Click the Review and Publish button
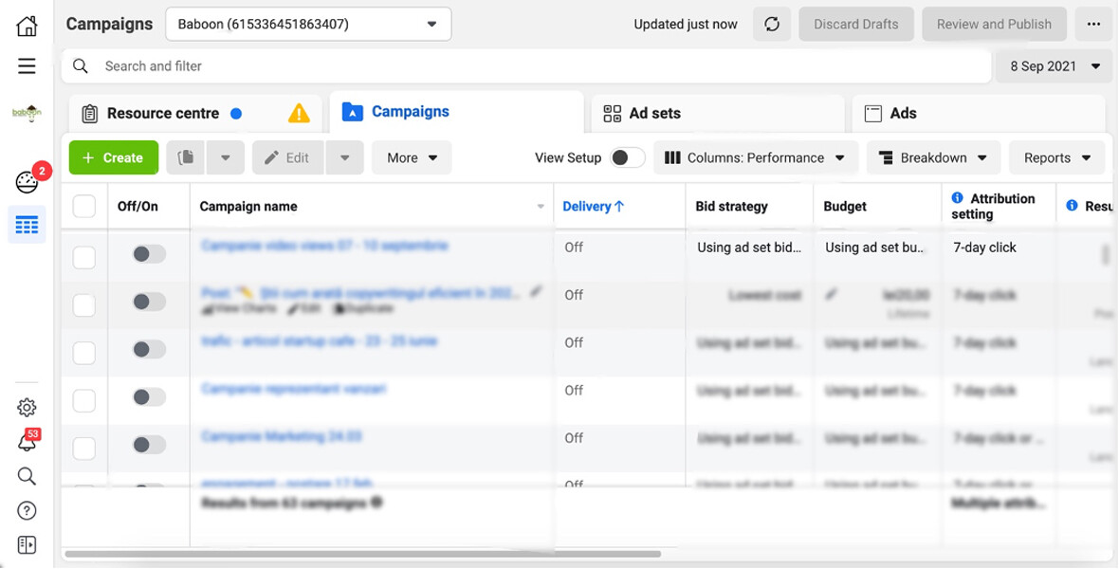 [x=994, y=24]
